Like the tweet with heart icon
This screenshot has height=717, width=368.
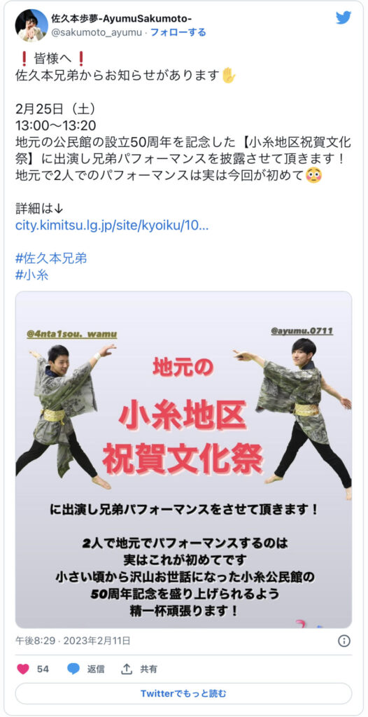click(x=23, y=669)
